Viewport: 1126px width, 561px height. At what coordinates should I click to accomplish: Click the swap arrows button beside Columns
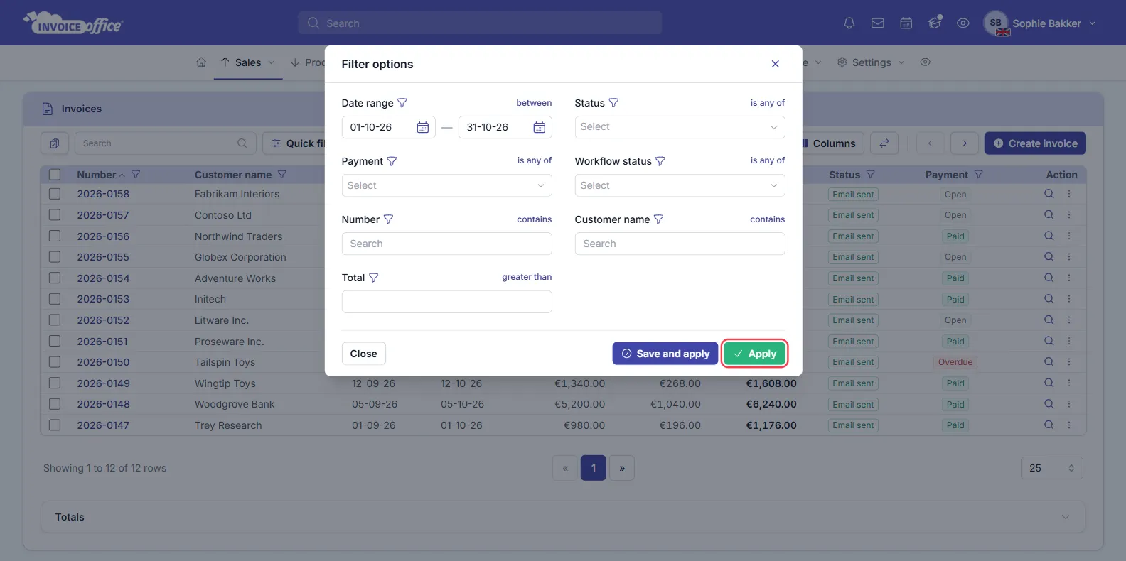tap(884, 143)
